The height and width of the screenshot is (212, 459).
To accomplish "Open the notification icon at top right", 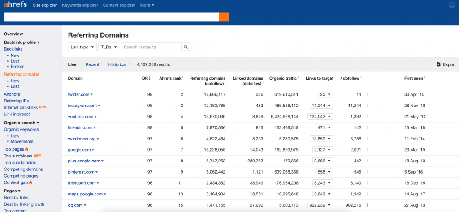I will 452,5.
